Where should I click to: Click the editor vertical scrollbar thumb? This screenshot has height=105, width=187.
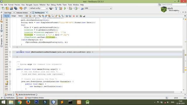coord(183,61)
